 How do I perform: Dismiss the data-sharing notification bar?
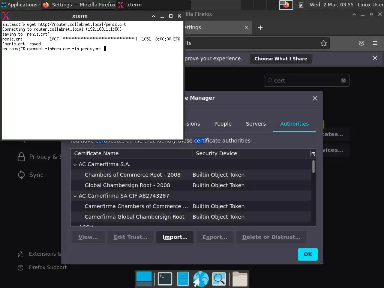click(x=375, y=58)
